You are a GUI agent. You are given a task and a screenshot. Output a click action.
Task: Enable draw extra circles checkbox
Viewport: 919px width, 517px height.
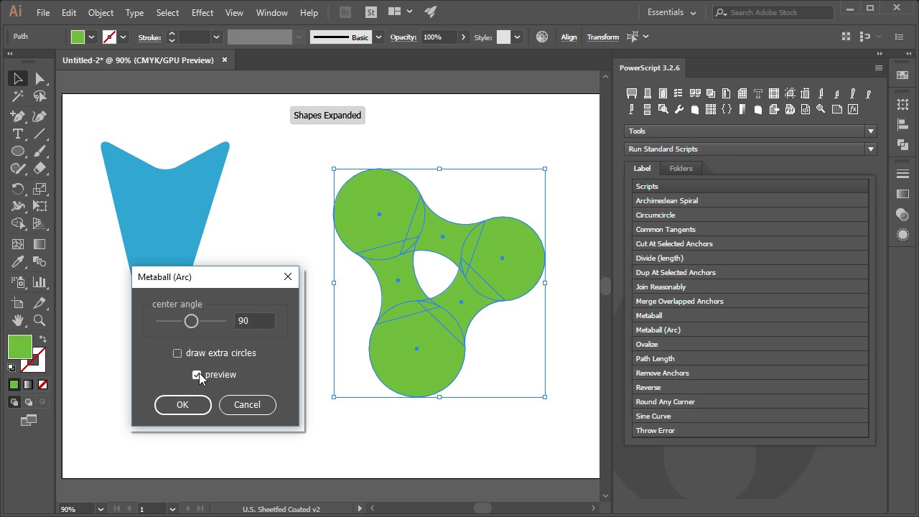177,353
